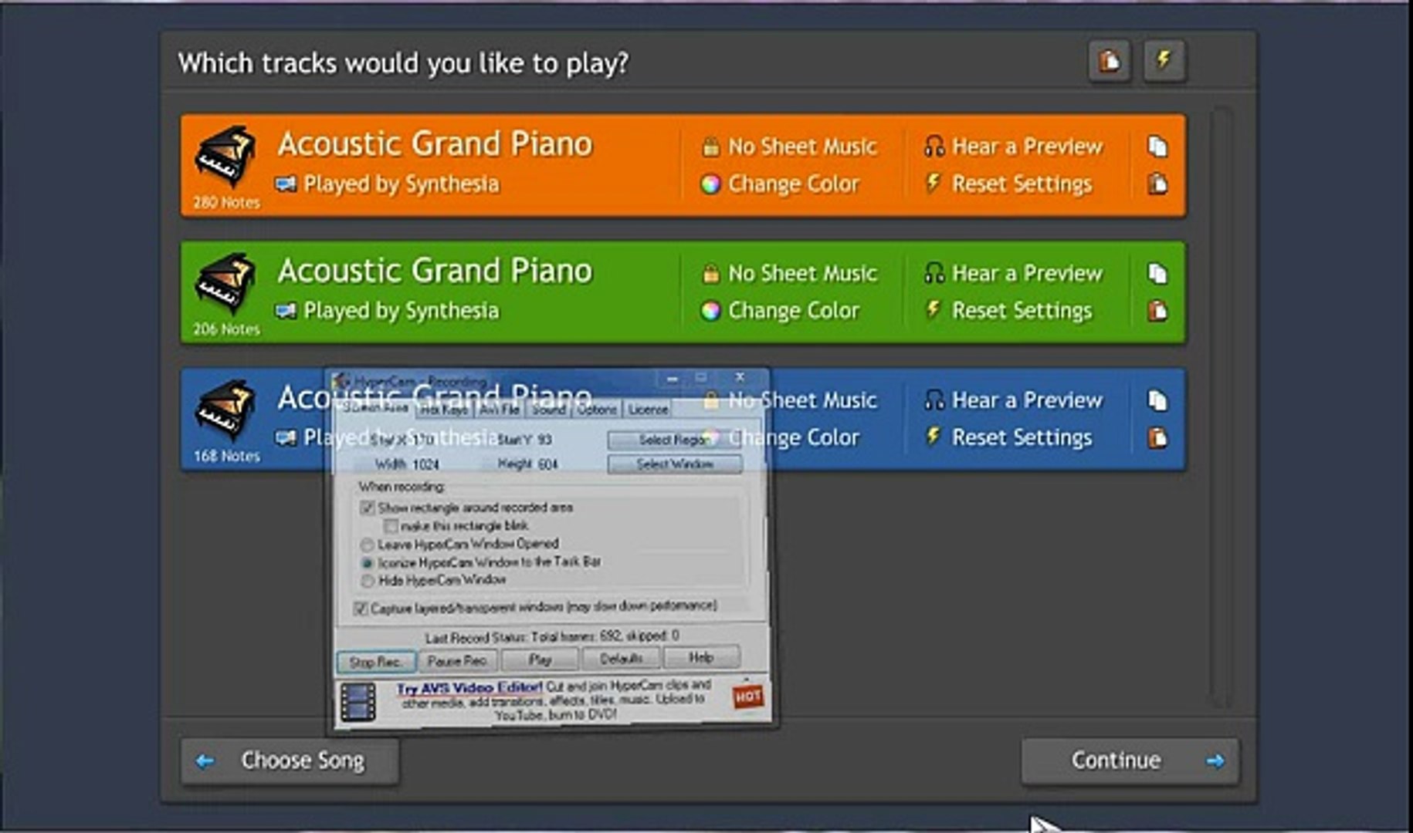The image size is (1413, 833).
Task: Toggle No Sheet Music on the green track
Action: [x=788, y=273]
